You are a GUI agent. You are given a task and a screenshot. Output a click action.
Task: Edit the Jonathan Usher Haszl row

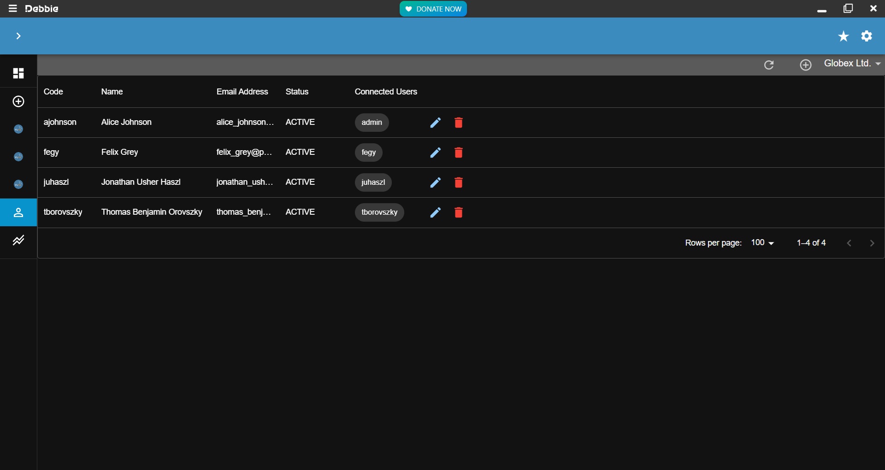(435, 182)
